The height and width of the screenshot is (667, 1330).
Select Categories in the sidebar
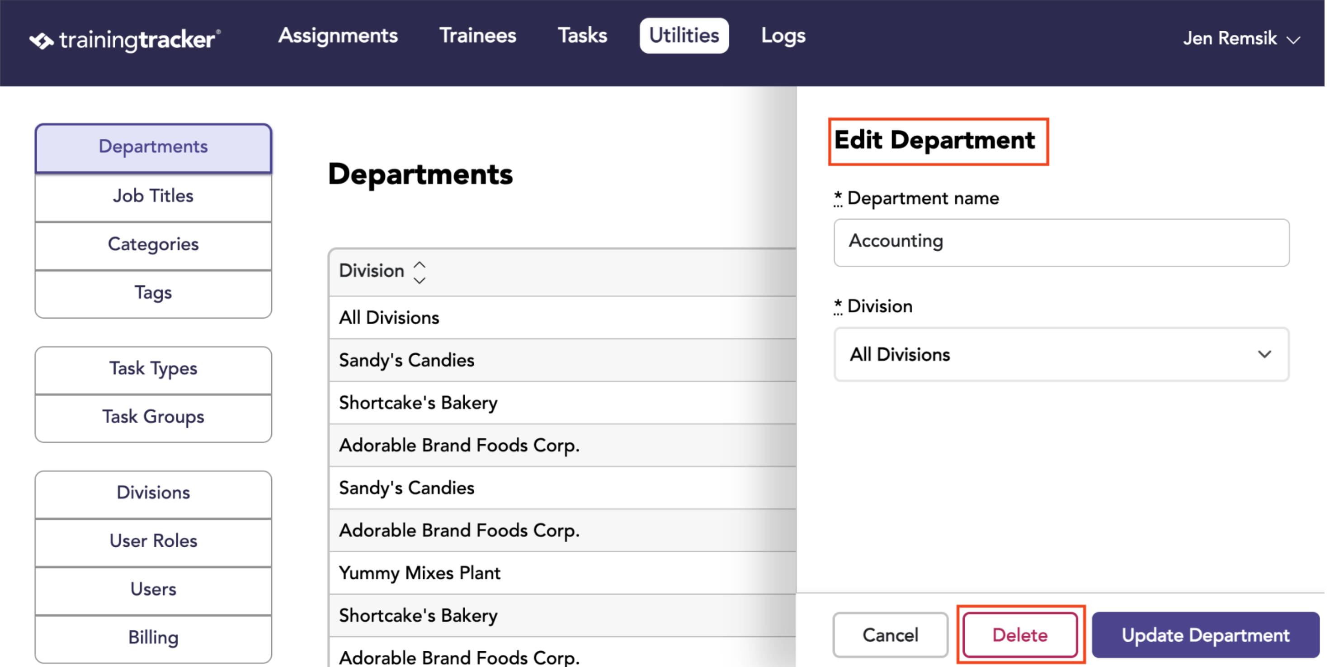pyautogui.click(x=153, y=245)
